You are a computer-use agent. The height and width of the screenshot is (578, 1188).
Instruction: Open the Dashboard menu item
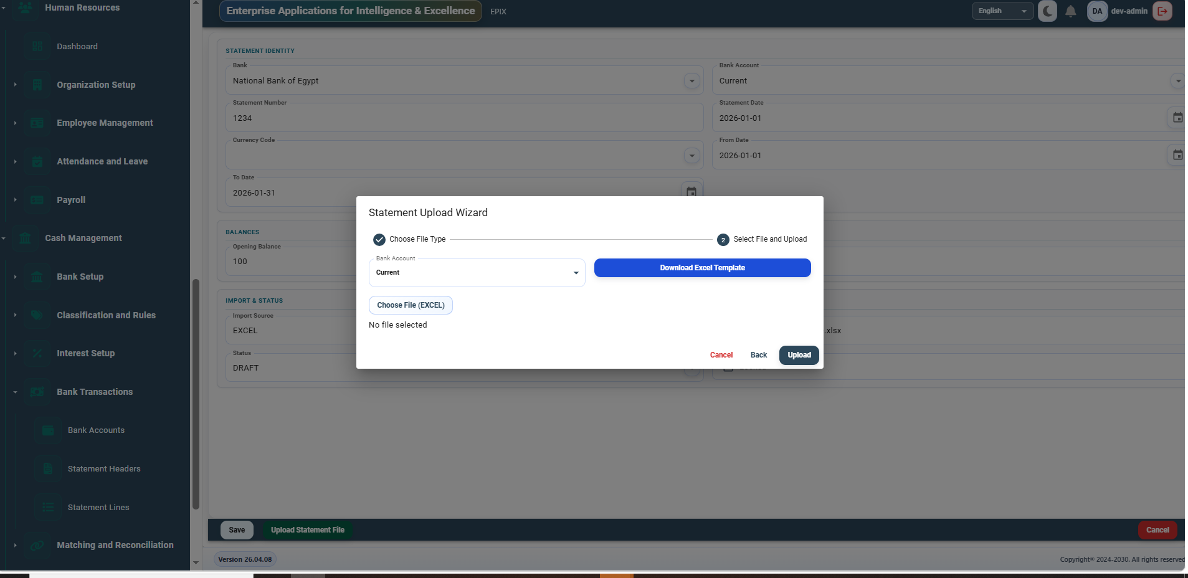(77, 46)
